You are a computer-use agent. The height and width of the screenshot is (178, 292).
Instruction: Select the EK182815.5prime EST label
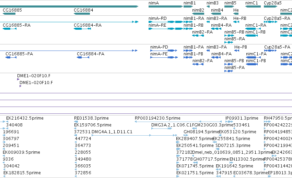tap(22, 173)
